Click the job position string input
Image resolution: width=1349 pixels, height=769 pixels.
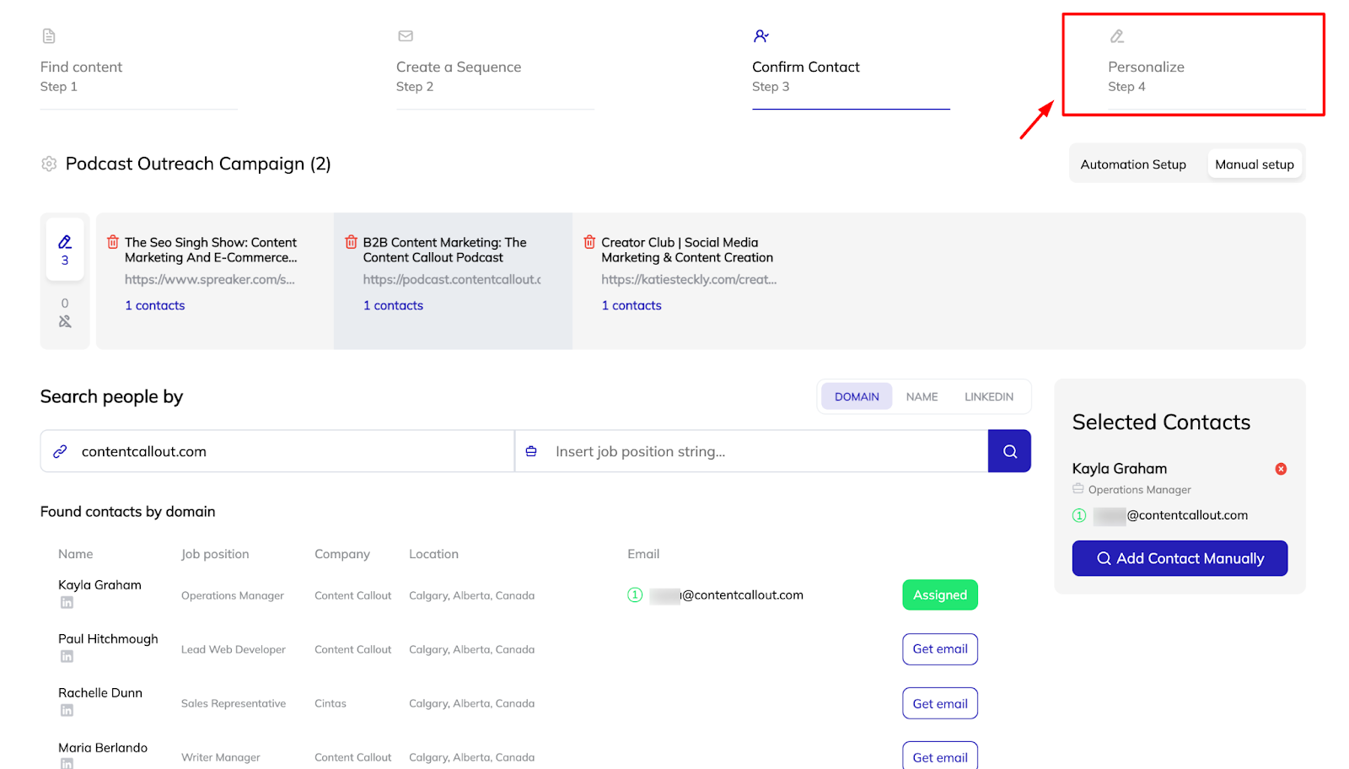click(751, 451)
